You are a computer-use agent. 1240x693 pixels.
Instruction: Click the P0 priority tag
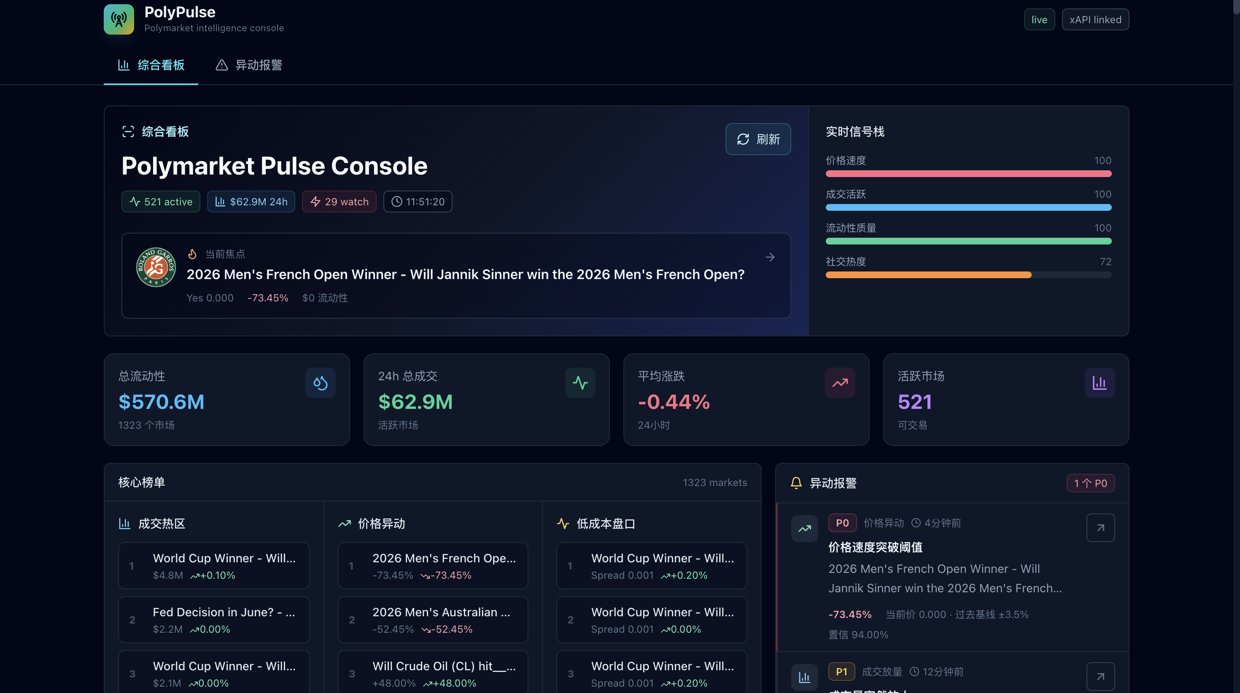(842, 523)
